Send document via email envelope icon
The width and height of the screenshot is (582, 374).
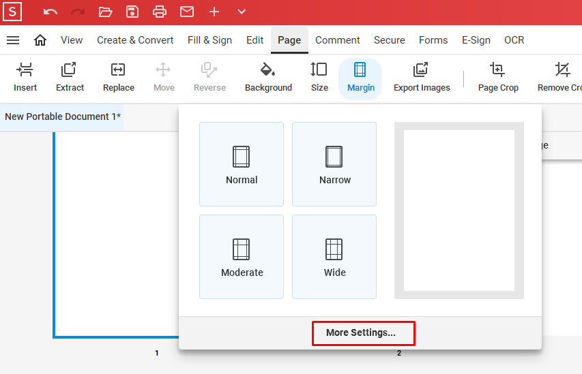pos(187,12)
